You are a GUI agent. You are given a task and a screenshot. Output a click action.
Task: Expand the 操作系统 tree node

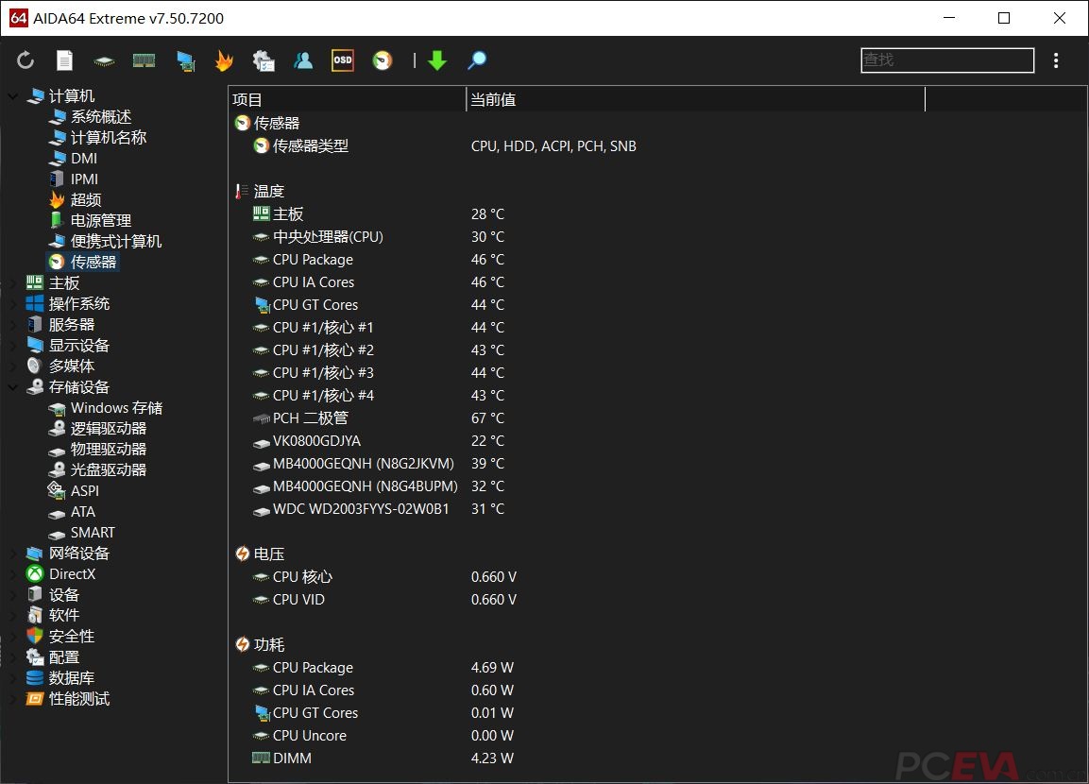(x=13, y=303)
